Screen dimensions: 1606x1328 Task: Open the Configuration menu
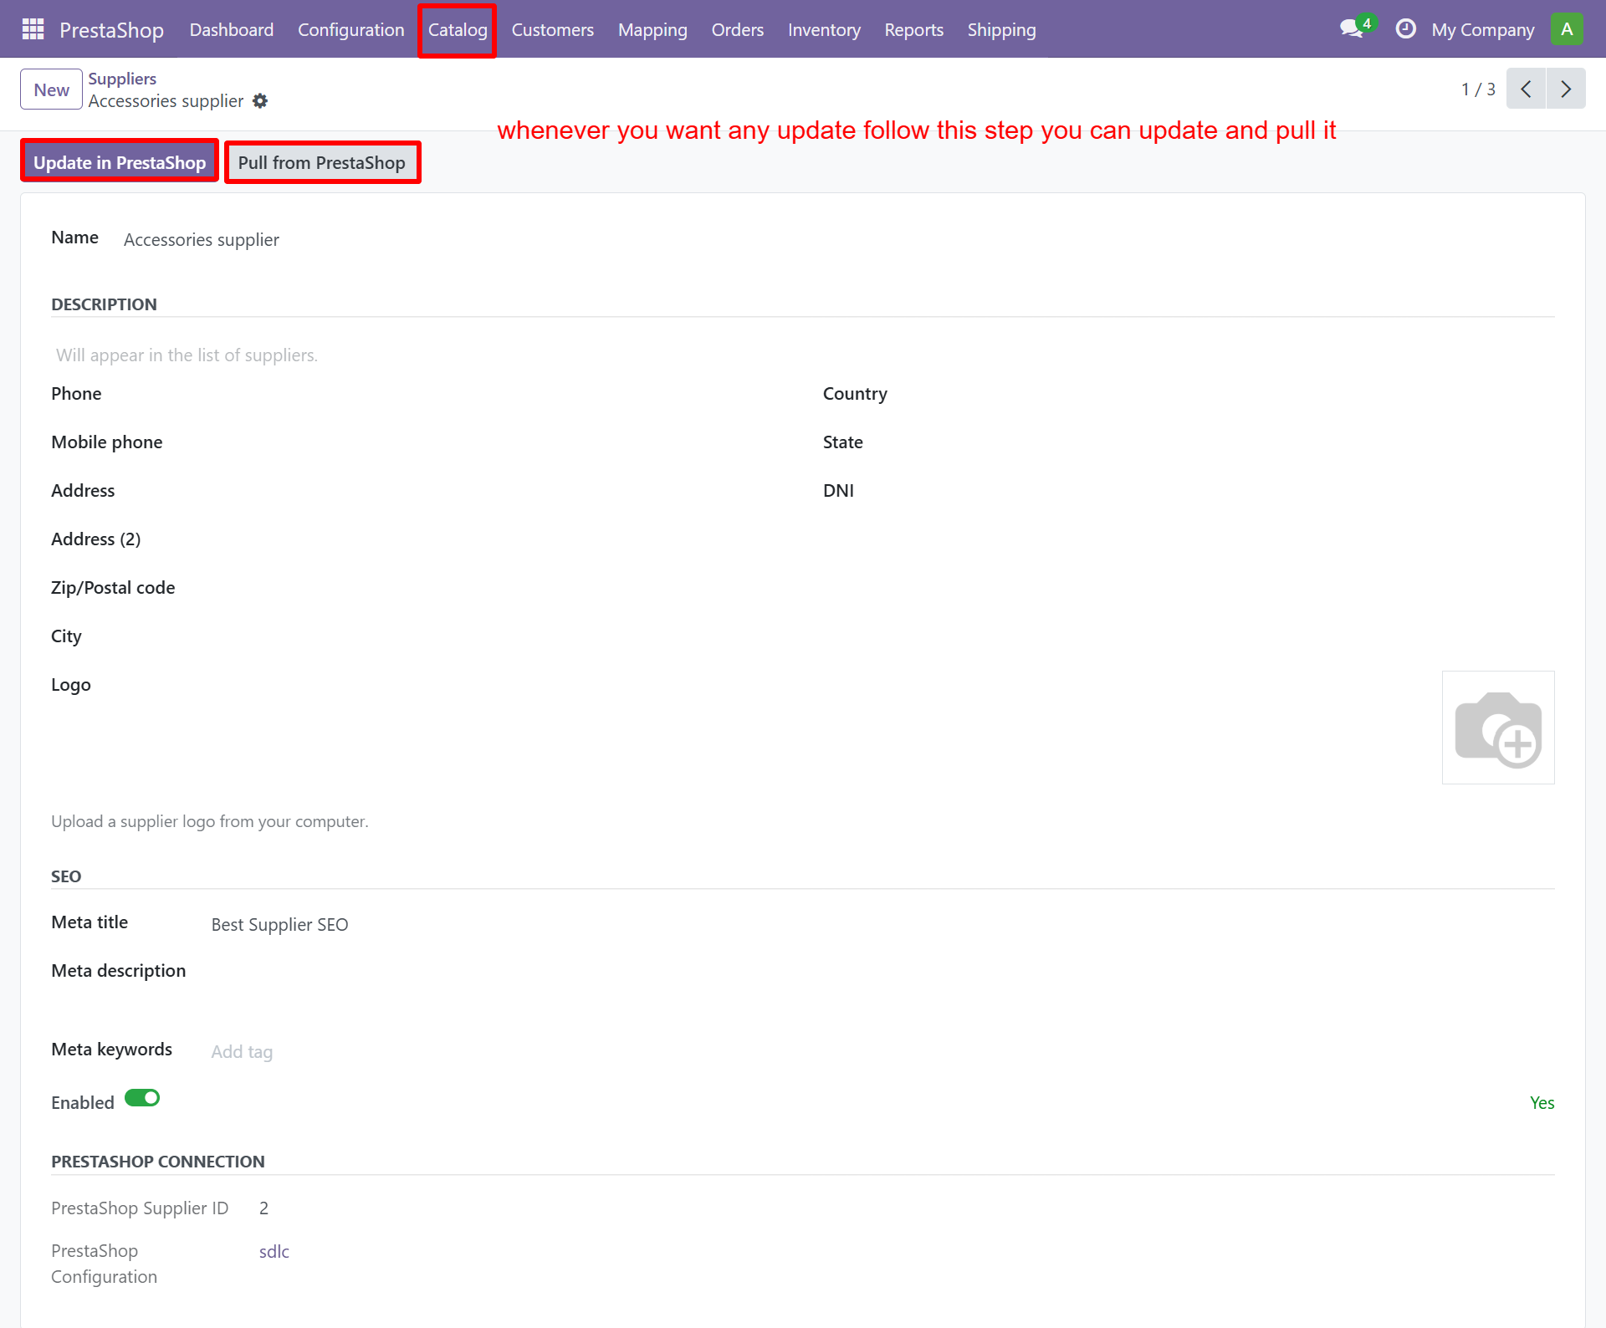tap(350, 30)
